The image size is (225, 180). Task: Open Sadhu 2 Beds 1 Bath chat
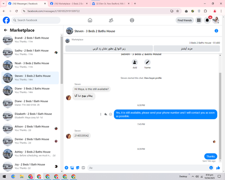(x=30, y=53)
